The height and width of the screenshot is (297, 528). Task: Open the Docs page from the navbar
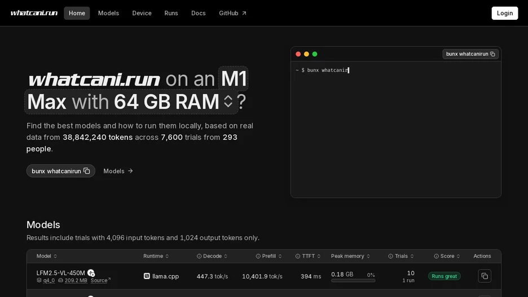(x=199, y=13)
